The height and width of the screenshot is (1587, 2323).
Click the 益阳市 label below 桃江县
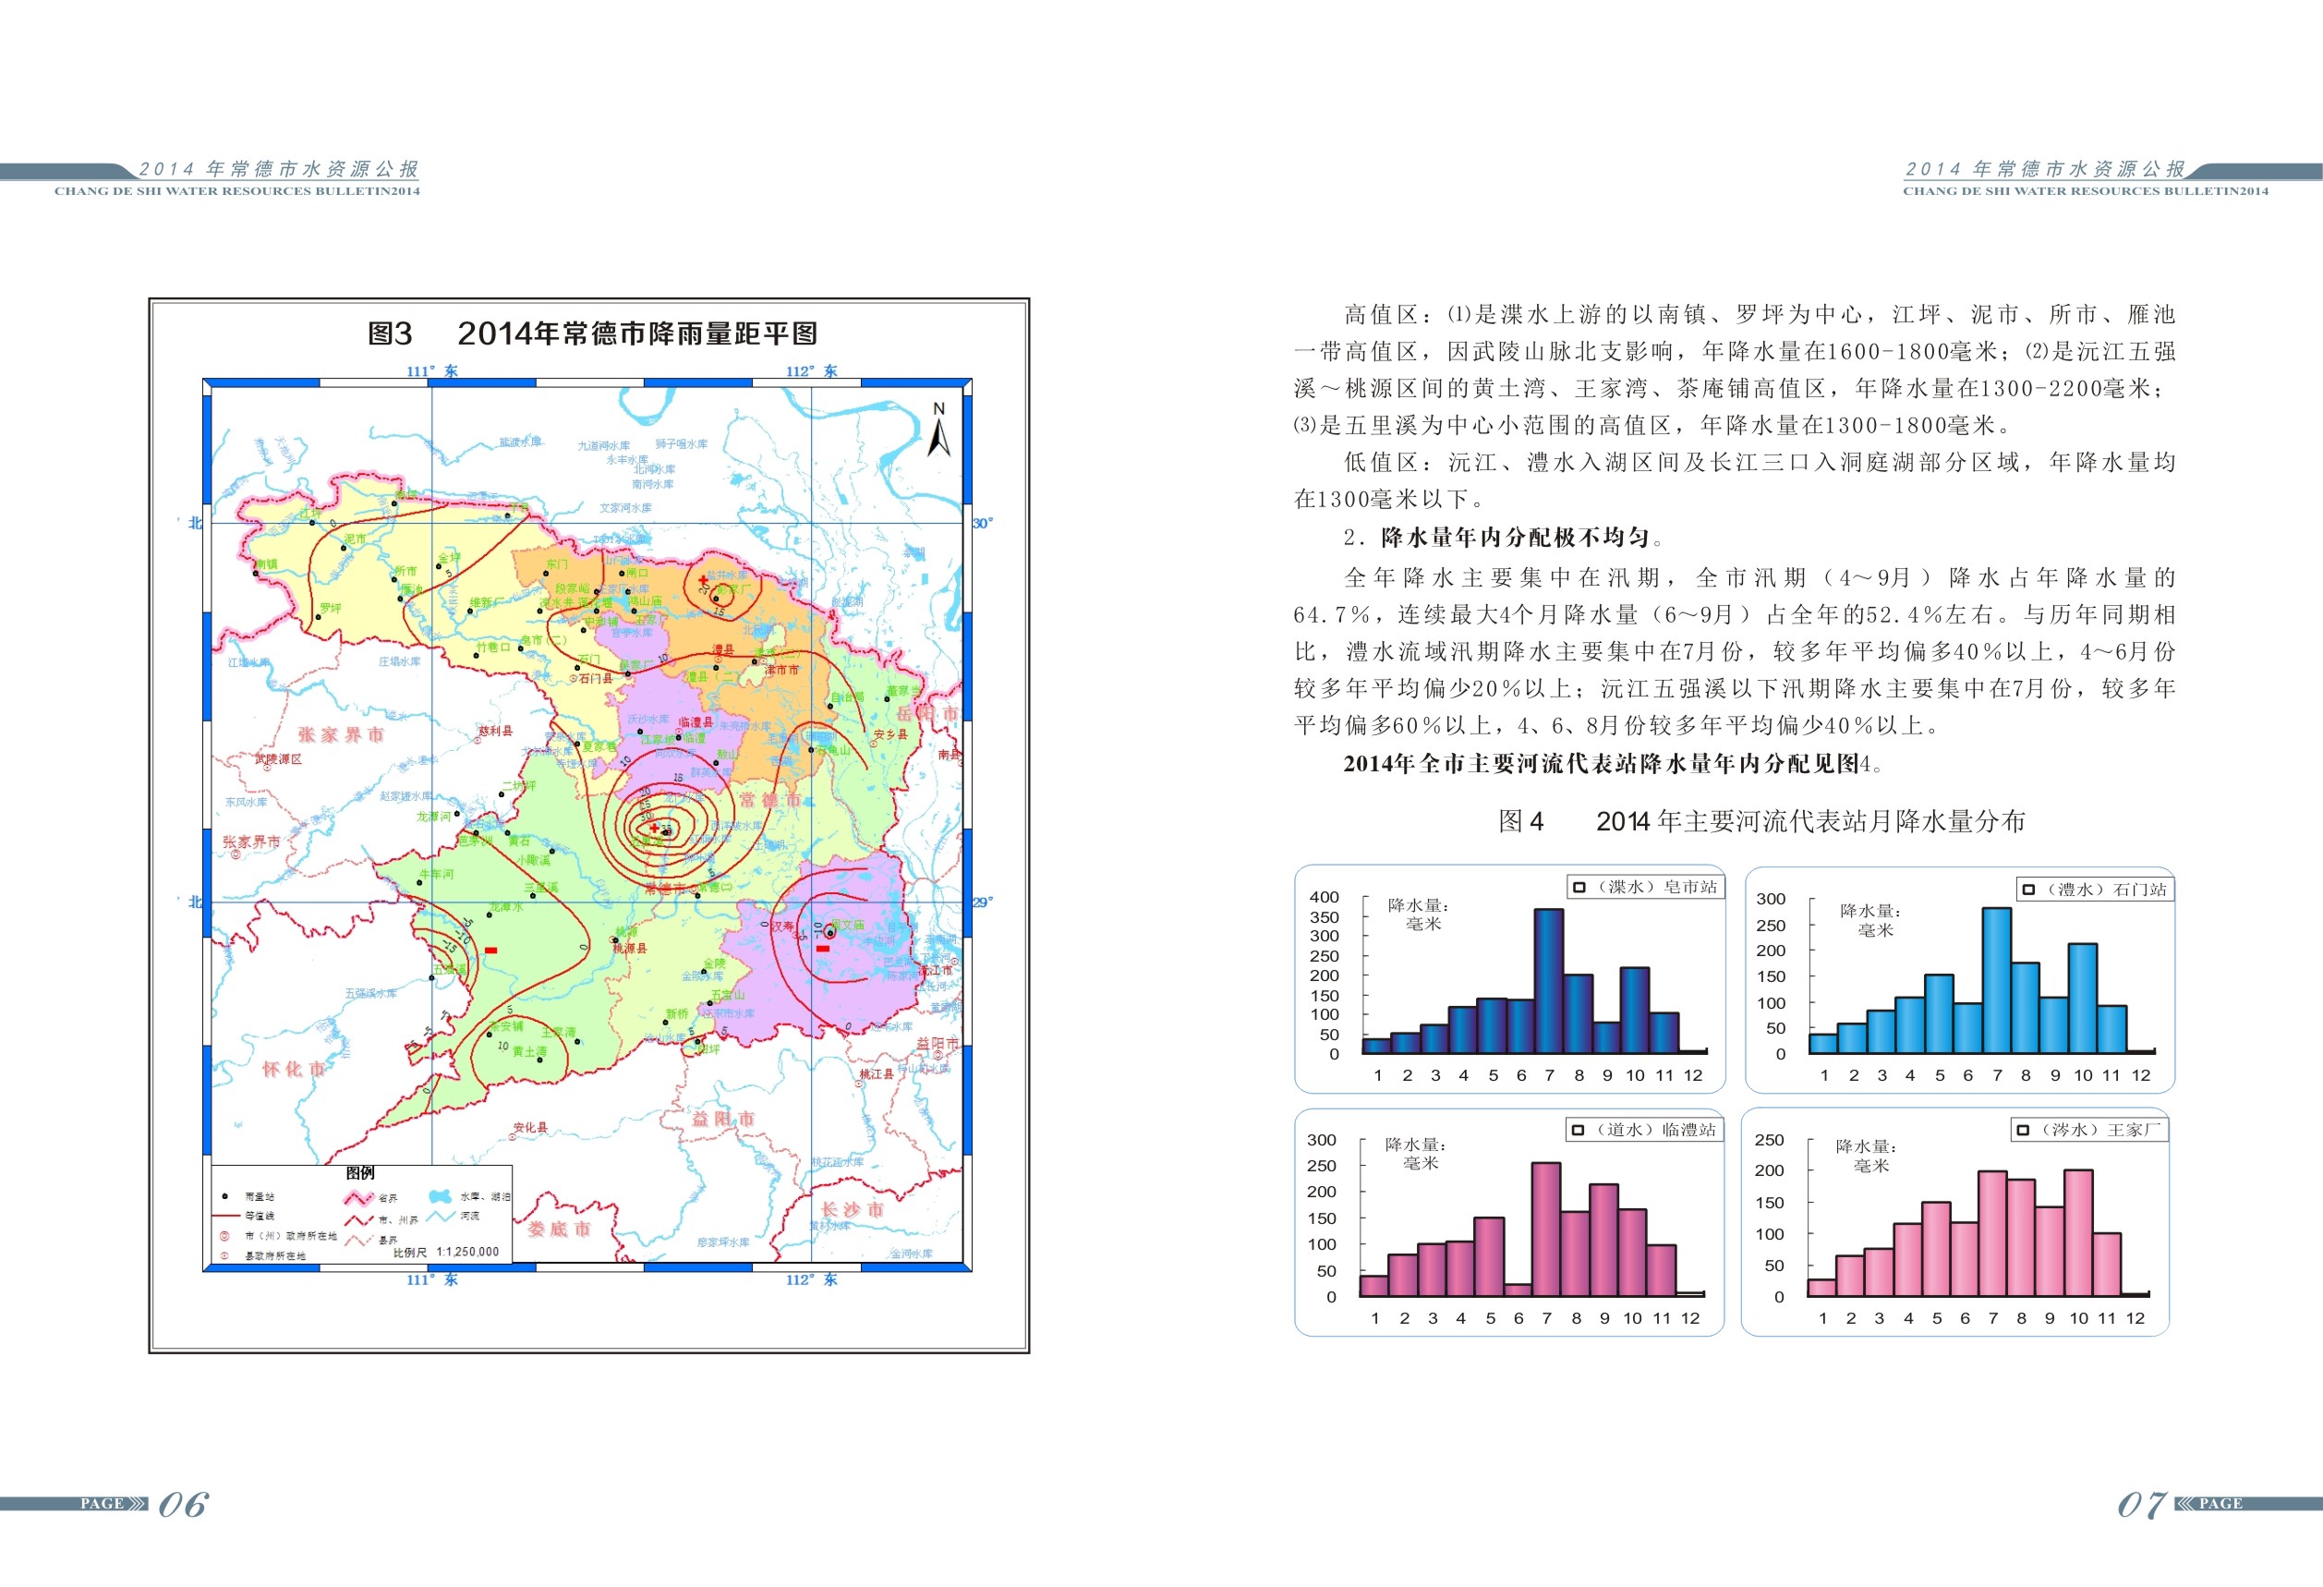click(x=722, y=1119)
